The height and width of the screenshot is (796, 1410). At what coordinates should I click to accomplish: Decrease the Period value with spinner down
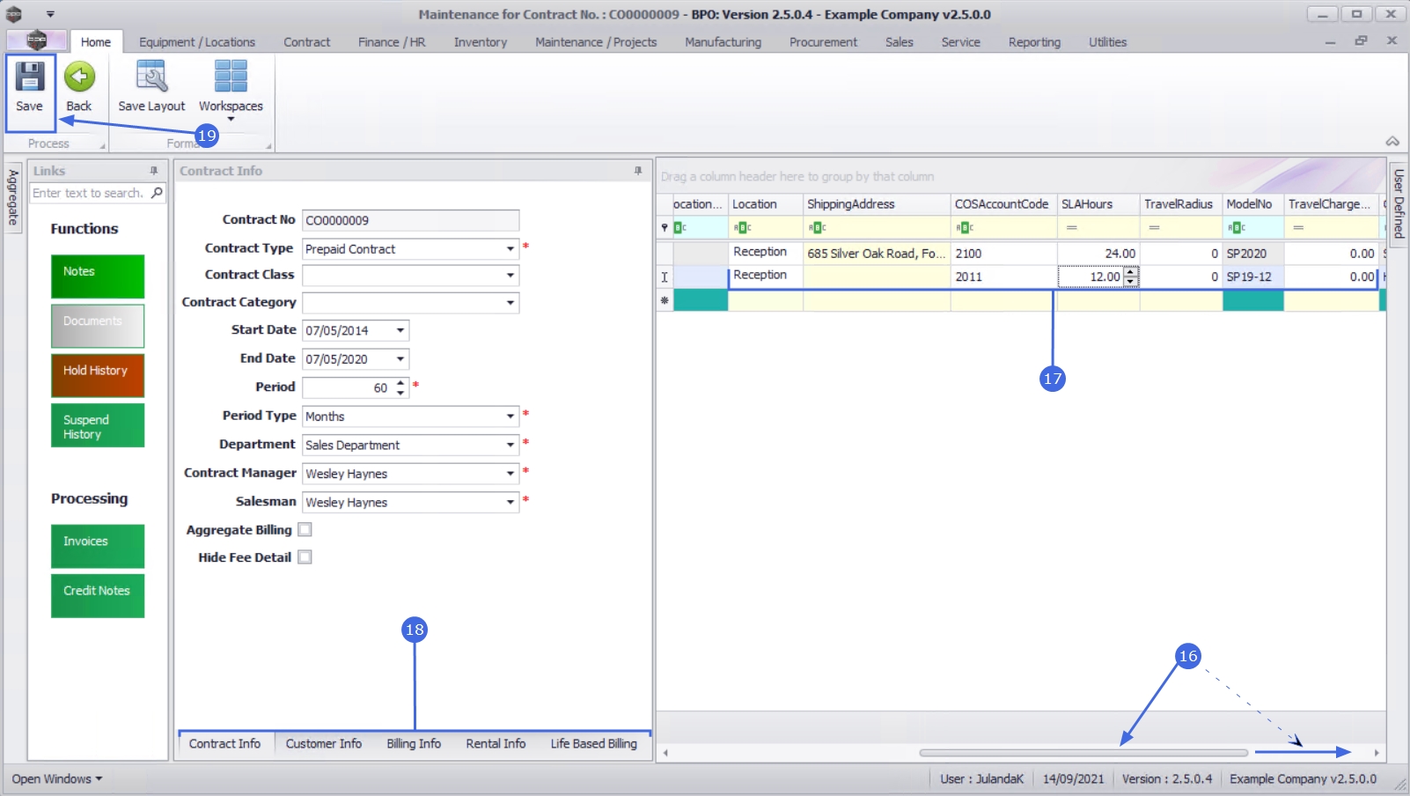(x=400, y=393)
